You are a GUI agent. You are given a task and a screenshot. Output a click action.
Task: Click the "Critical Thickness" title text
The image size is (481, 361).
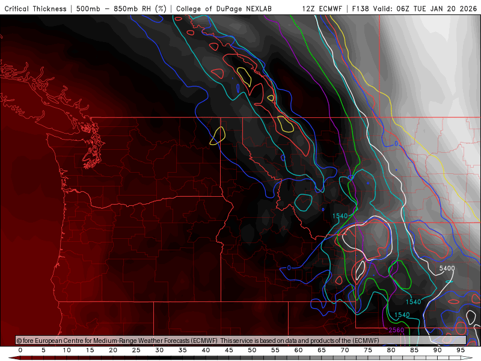(35, 8)
